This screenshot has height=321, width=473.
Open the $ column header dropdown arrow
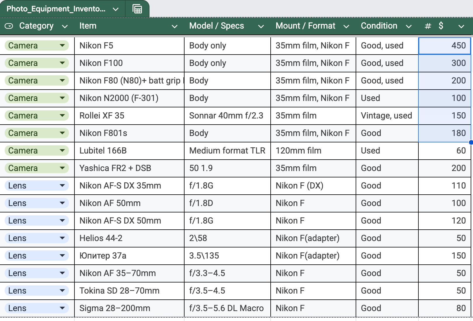coord(461,26)
